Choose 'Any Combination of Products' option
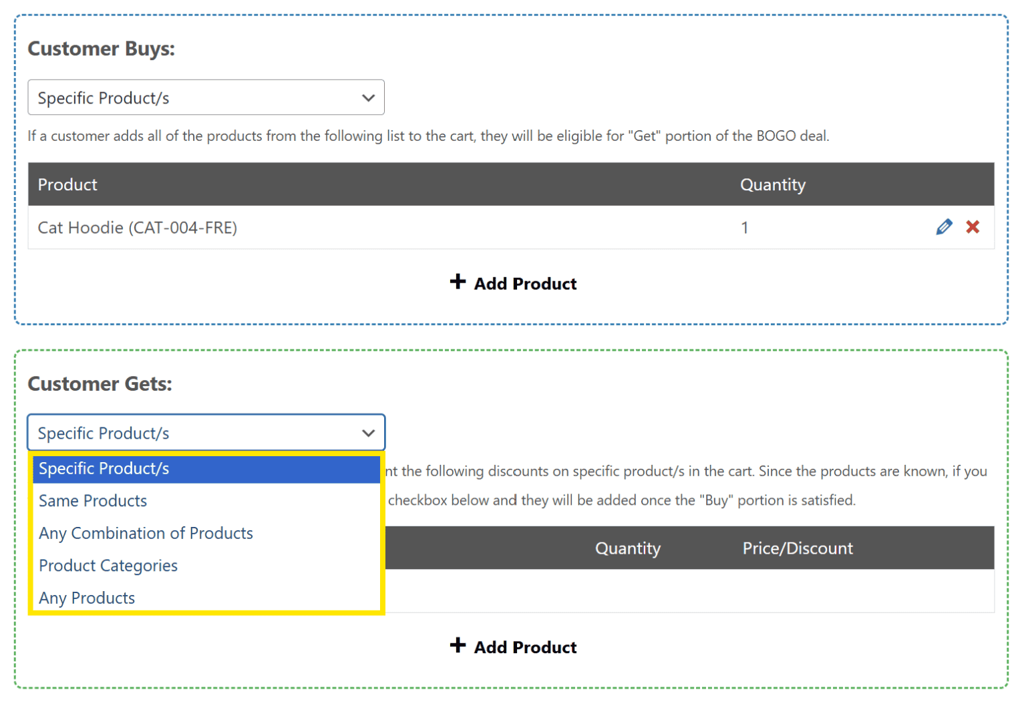The image size is (1026, 722). point(146,533)
